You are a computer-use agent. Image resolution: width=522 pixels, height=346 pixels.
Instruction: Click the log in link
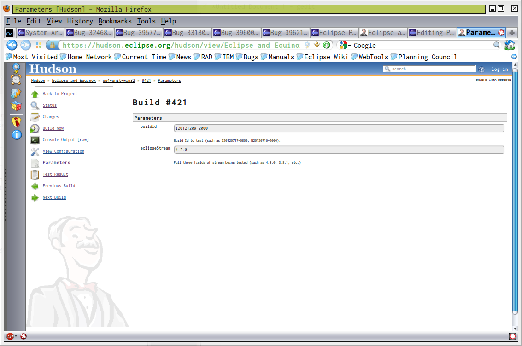(500, 69)
